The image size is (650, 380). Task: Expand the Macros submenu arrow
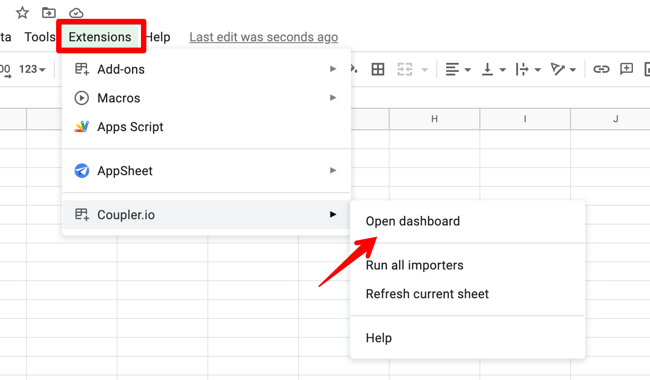pyautogui.click(x=333, y=98)
